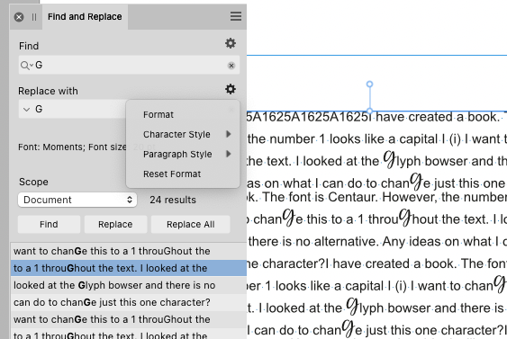
Task: Select first result 'looked at the Glyph bowser and there is no'
Action: (x=129, y=285)
